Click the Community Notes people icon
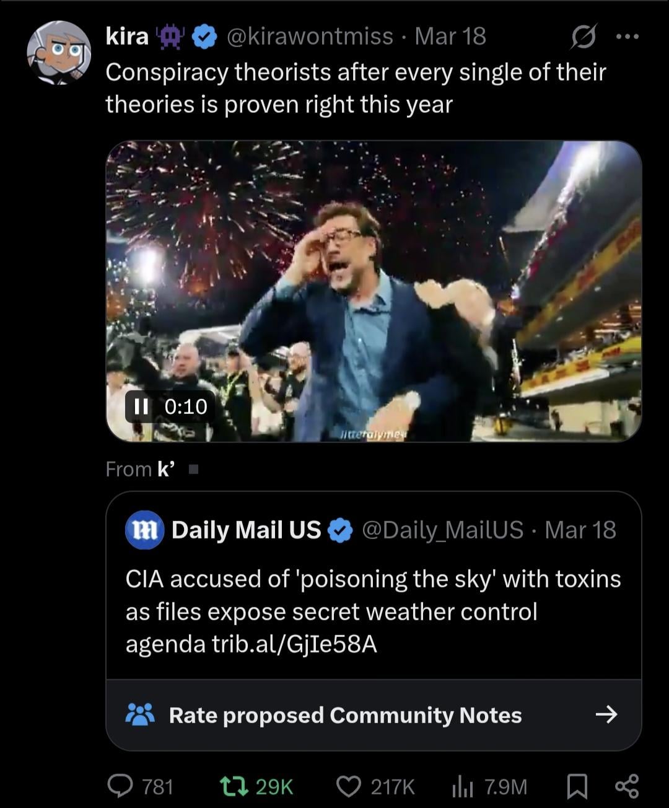Image resolution: width=669 pixels, height=808 pixels. (x=141, y=715)
